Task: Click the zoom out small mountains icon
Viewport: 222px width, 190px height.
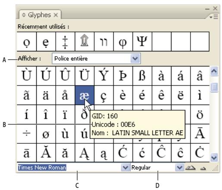Action: [x=203, y=168]
